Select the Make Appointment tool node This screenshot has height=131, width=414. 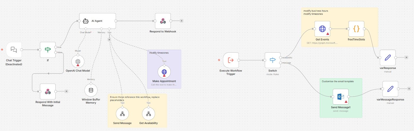[164, 72]
